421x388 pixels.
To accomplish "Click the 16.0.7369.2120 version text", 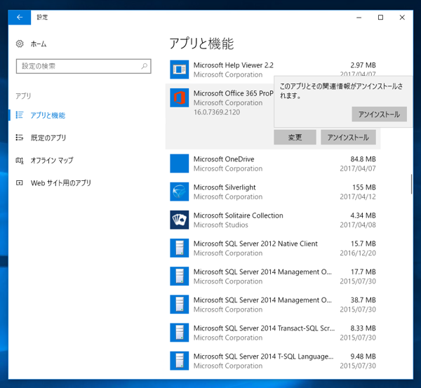I will pyautogui.click(x=217, y=112).
